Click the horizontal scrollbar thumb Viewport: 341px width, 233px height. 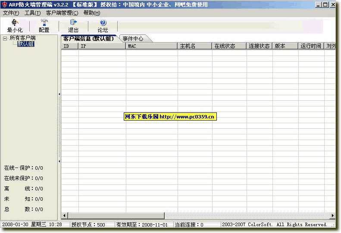(x=116, y=215)
